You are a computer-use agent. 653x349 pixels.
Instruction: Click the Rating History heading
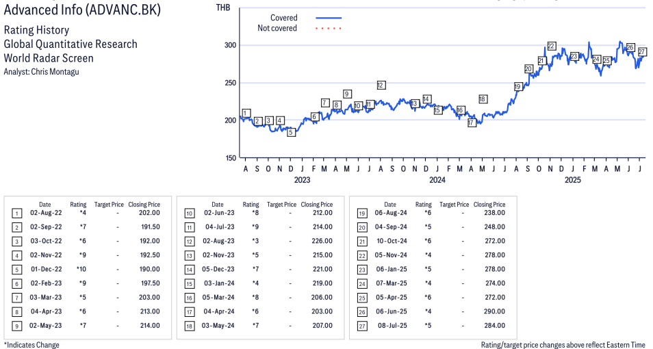pos(37,30)
